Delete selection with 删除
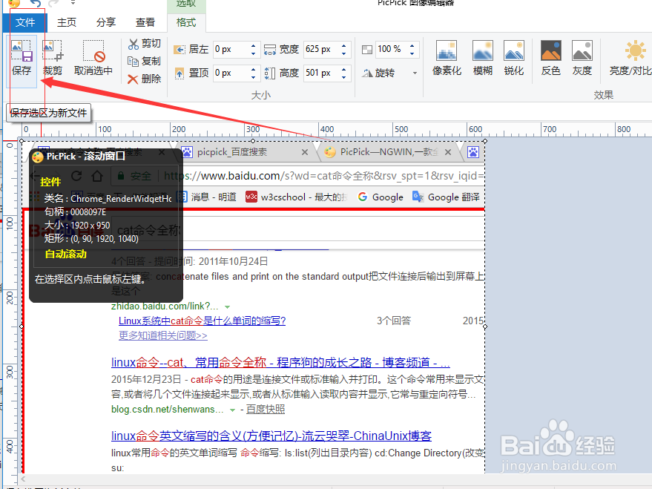The width and height of the screenshot is (652, 489). pyautogui.click(x=145, y=79)
